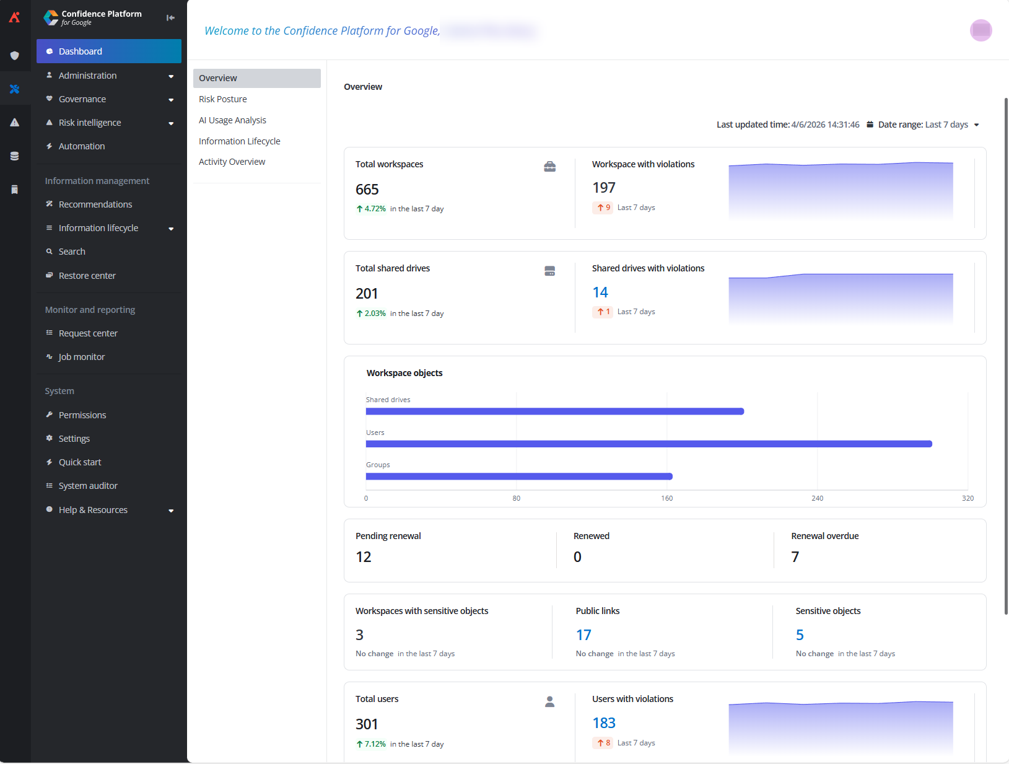Click the drive icon in Total shared drives
This screenshot has height=764, width=1009.
pyautogui.click(x=549, y=271)
